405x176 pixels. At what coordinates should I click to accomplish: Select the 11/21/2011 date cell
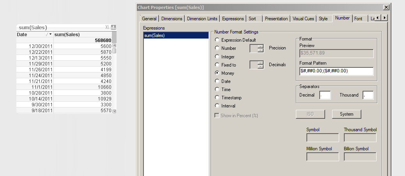[x=35, y=81]
